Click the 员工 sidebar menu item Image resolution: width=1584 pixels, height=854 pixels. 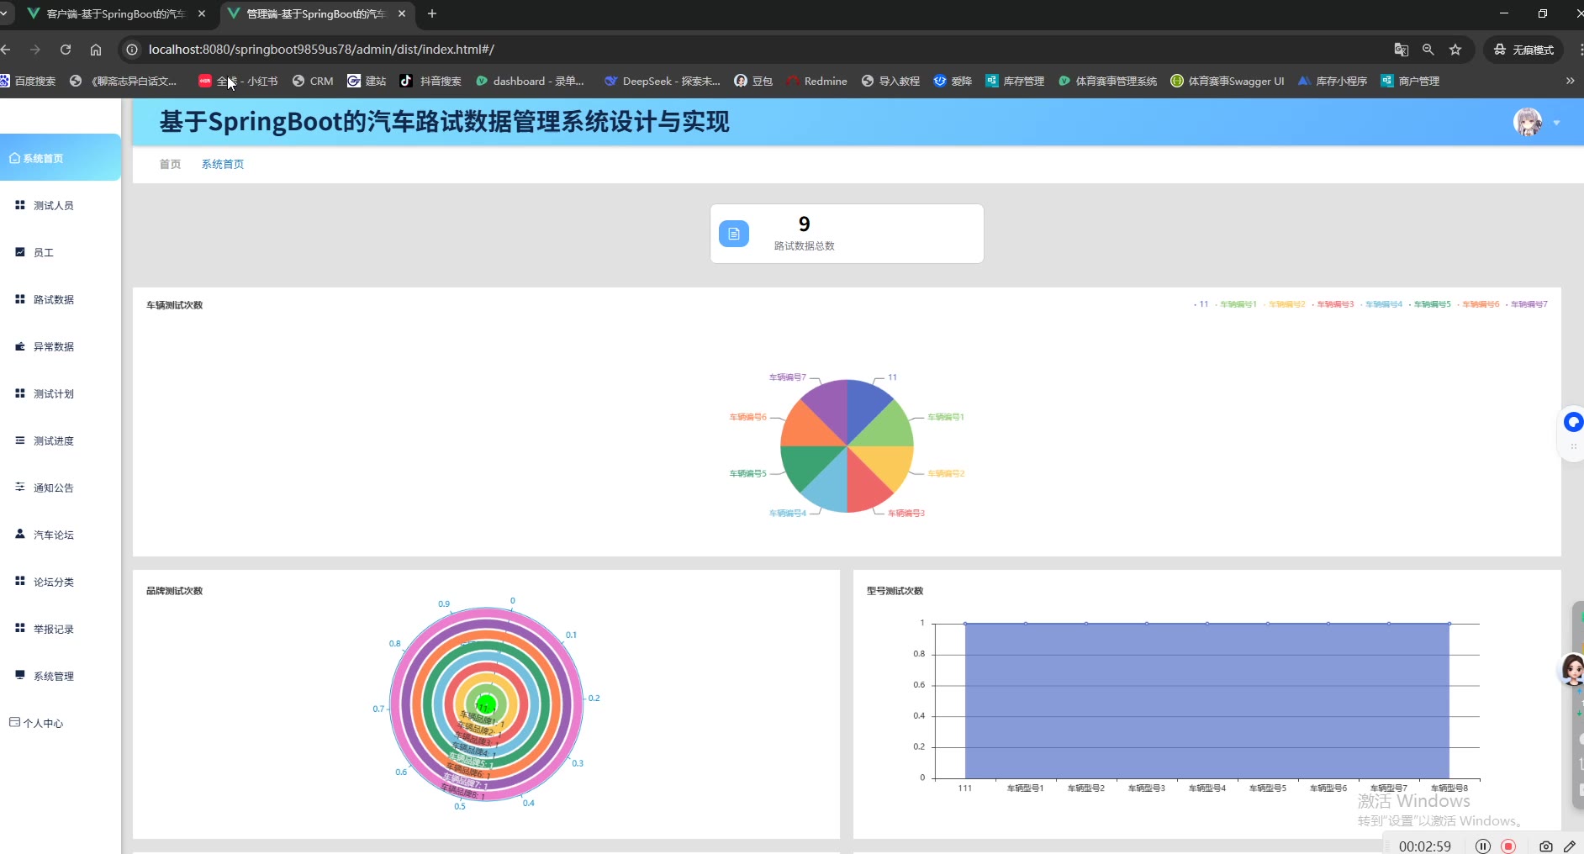click(x=43, y=253)
